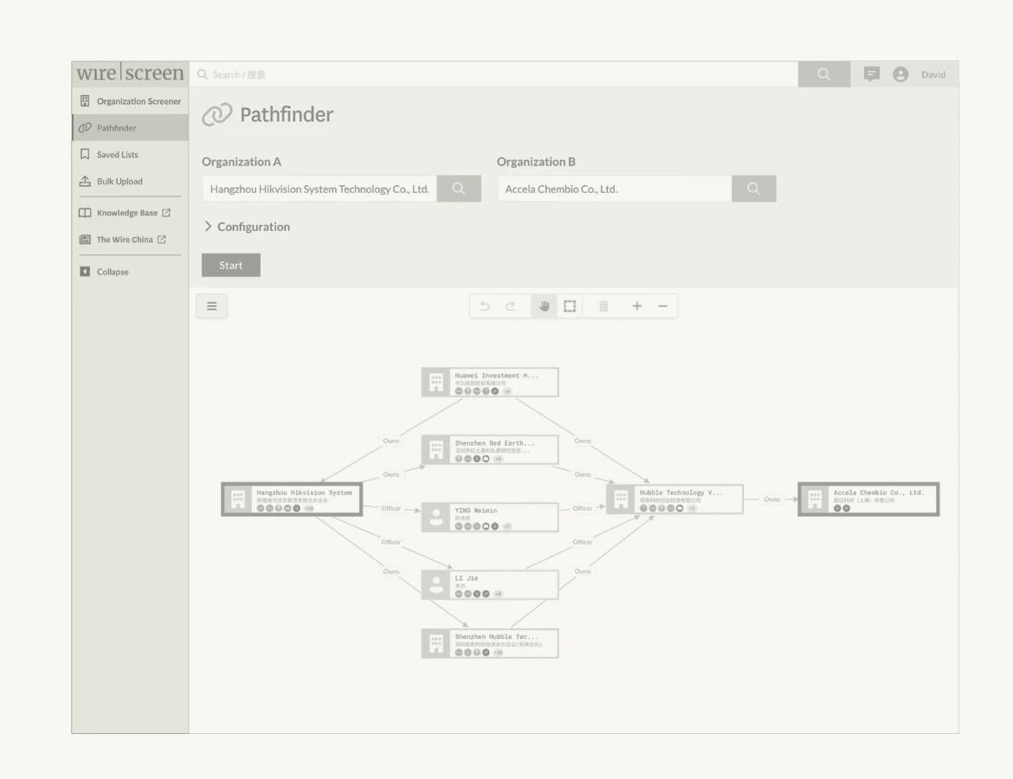
Task: Click the David username
Action: pos(932,75)
